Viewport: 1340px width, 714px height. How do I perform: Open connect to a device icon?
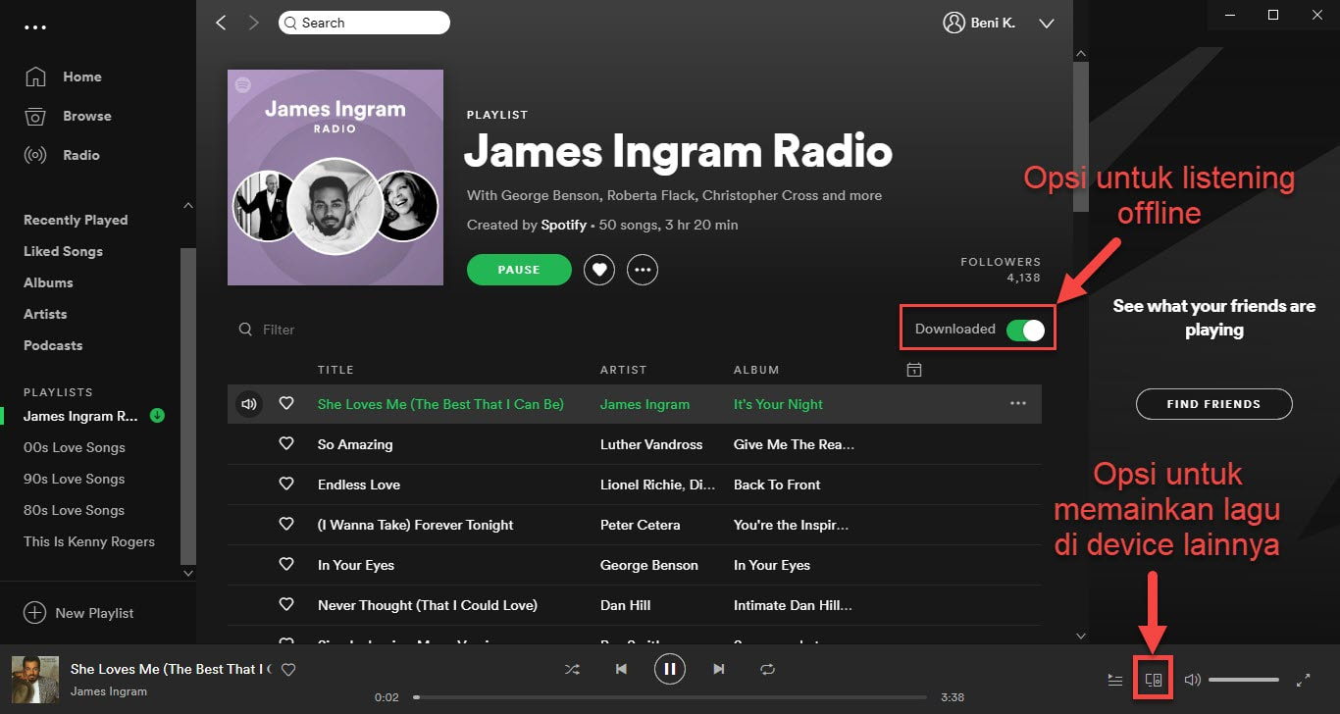coord(1154,679)
